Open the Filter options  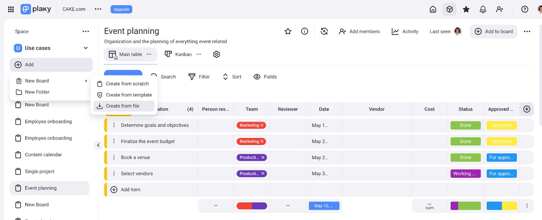[x=199, y=77]
